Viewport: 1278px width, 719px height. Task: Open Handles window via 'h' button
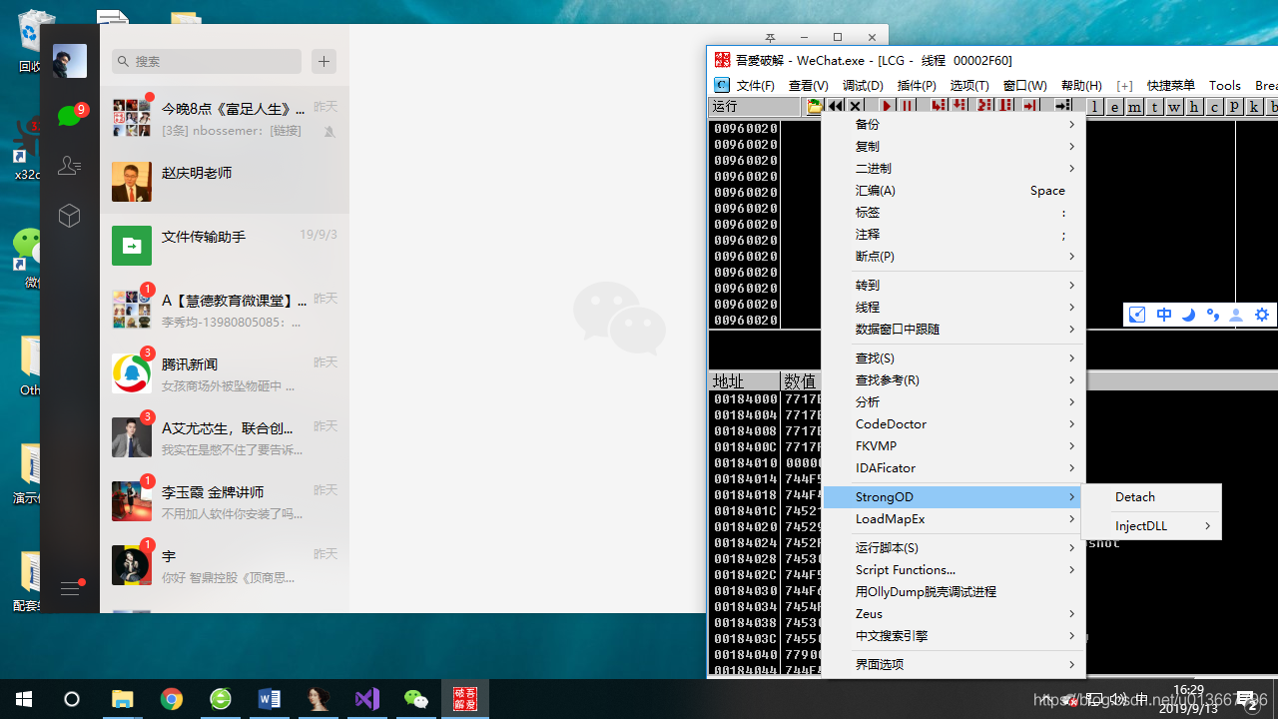coord(1195,107)
